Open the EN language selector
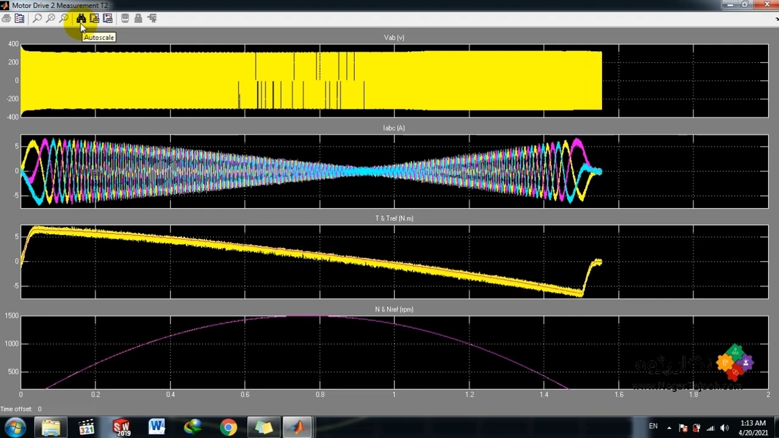 point(653,426)
